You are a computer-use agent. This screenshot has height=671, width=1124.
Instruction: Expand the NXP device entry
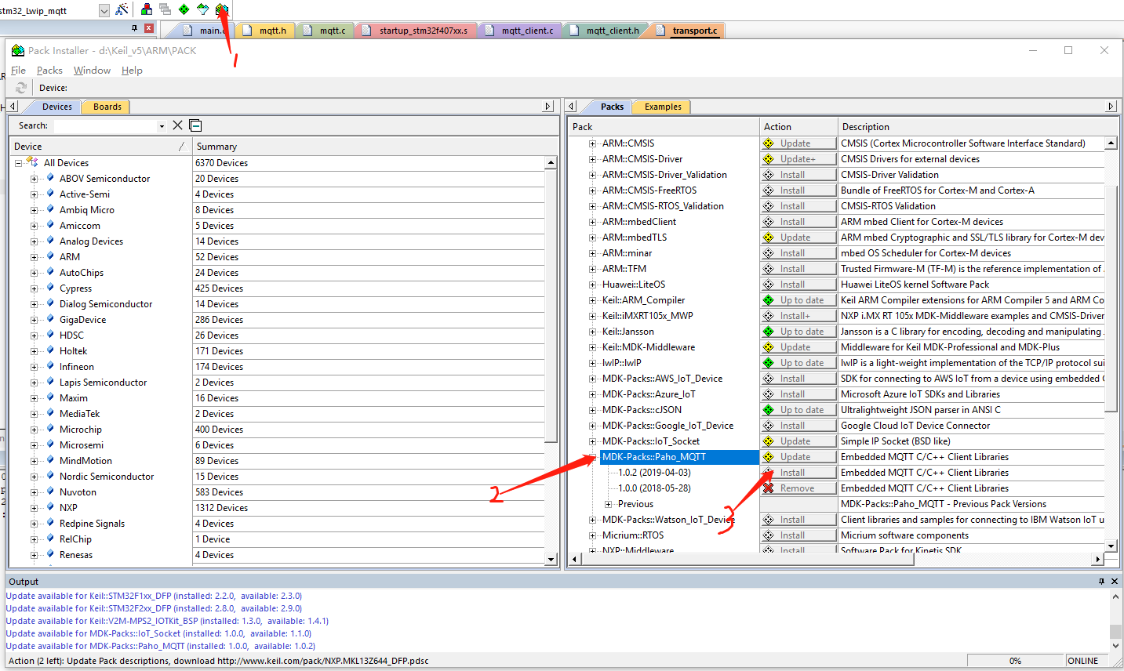tap(32, 507)
